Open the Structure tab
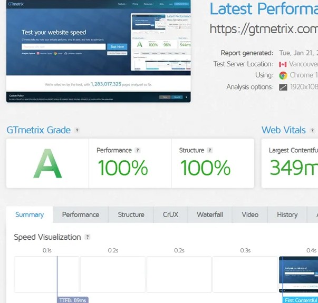This screenshot has height=303, width=318. pos(131,214)
